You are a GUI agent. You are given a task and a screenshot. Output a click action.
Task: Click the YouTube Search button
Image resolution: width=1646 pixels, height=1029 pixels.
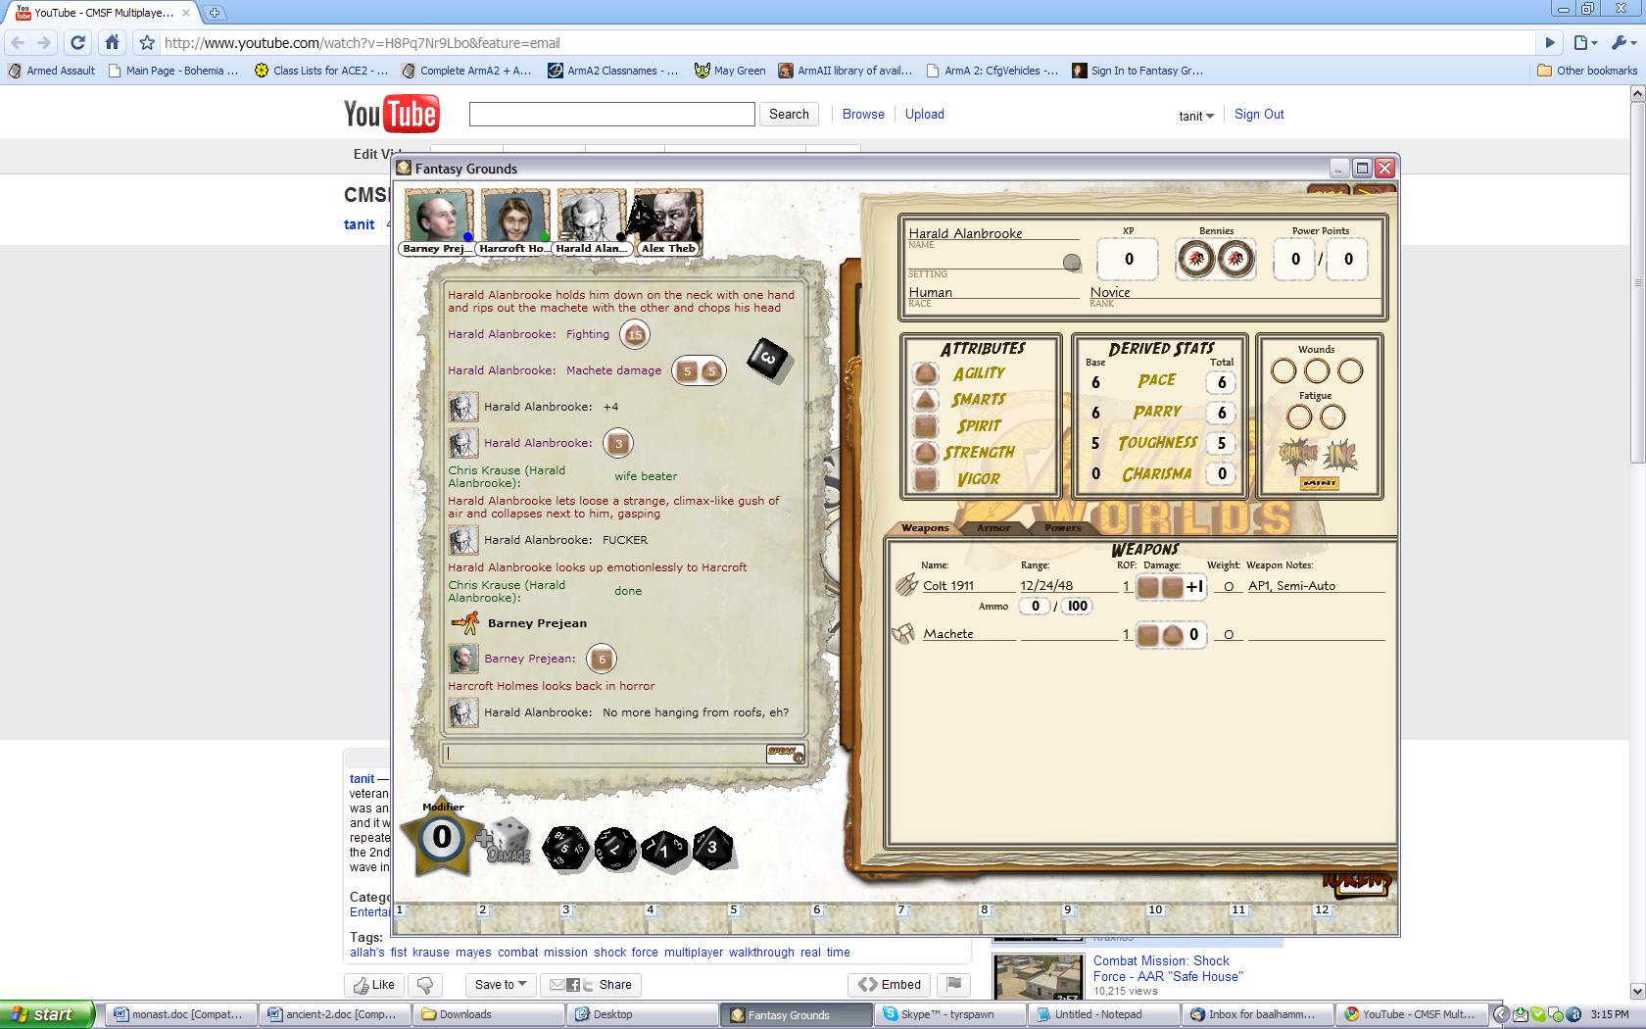coord(789,114)
